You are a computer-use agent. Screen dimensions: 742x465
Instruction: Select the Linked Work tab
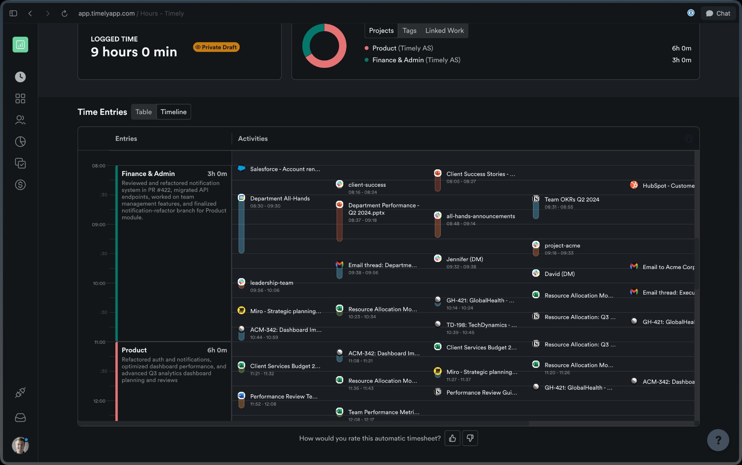[444, 31]
